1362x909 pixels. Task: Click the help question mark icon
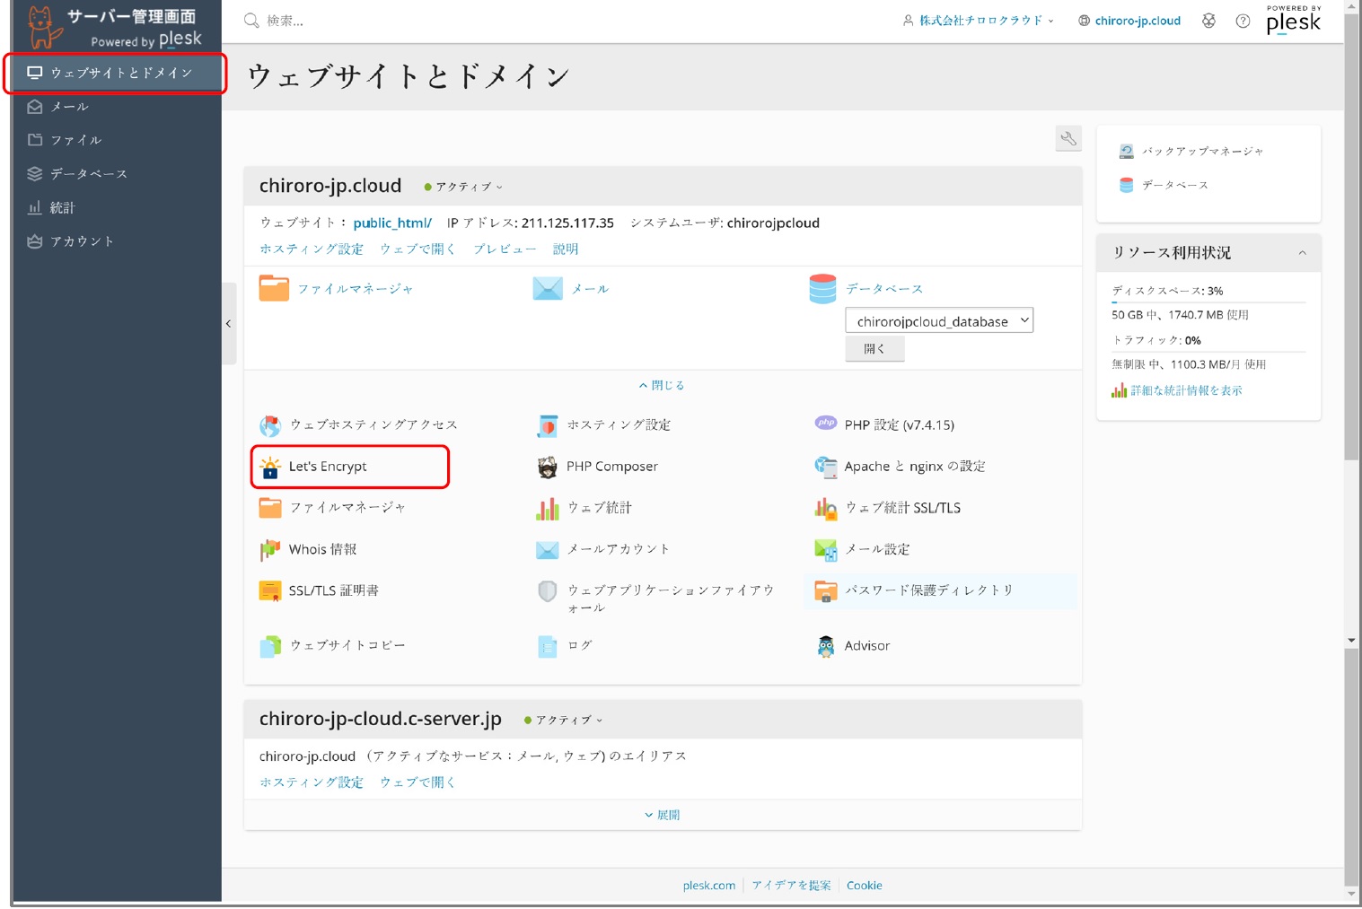(1243, 21)
